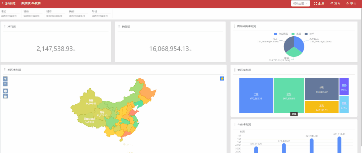Click drag handle of 商品种类净利润 panel

pos(234,26)
